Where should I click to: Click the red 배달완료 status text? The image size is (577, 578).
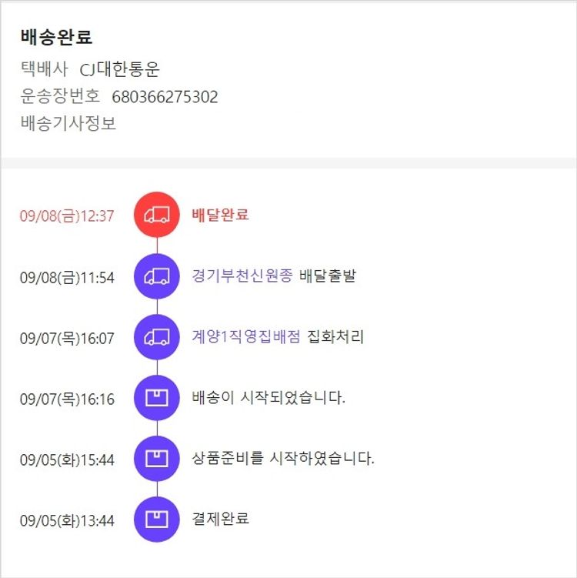tap(220, 215)
